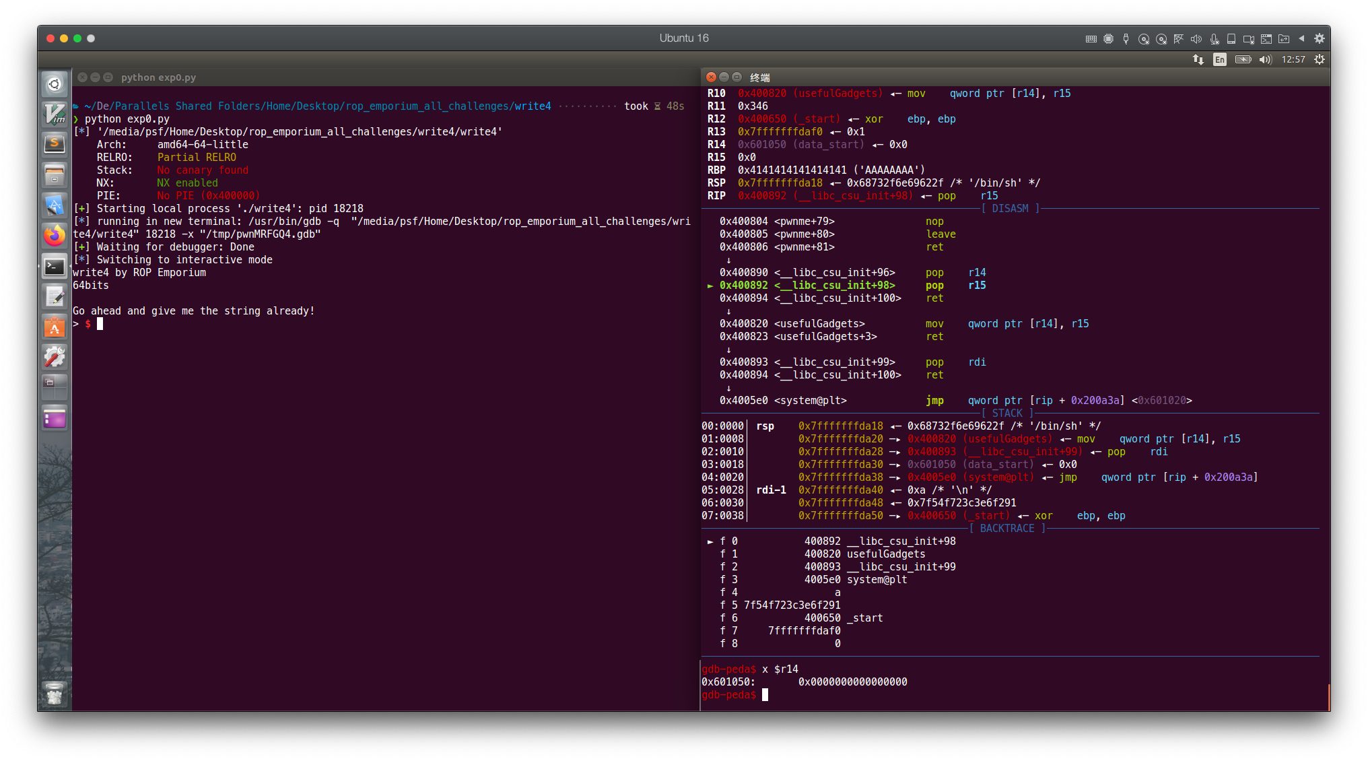This screenshot has height=761, width=1368.
Task: Open the Text Editor dock icon
Action: (x=55, y=296)
